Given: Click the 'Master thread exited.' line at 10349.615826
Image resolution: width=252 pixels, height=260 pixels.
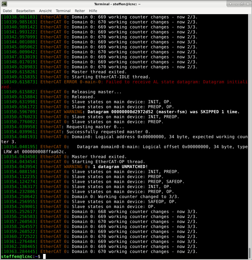Looking at the screenshot, I should click(x=64, y=72).
